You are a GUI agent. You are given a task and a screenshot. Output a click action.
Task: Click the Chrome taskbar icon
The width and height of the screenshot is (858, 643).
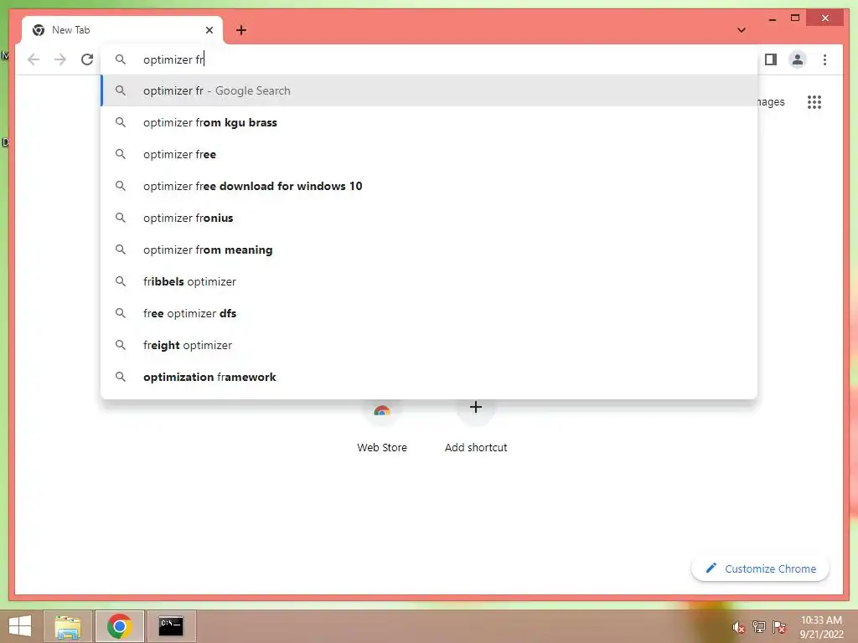(119, 626)
